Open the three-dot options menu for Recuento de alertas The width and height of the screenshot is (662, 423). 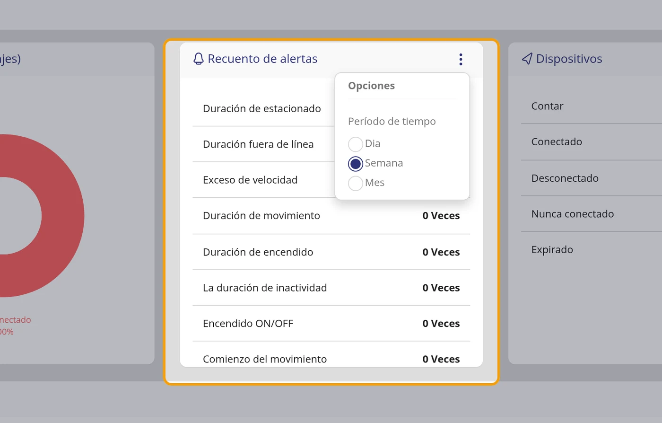(461, 59)
